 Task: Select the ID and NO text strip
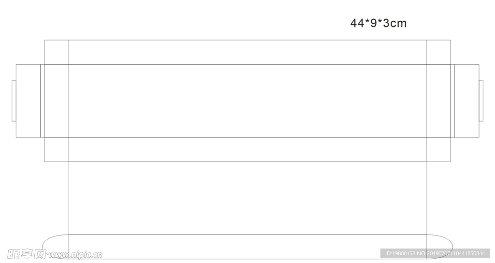click(435, 253)
